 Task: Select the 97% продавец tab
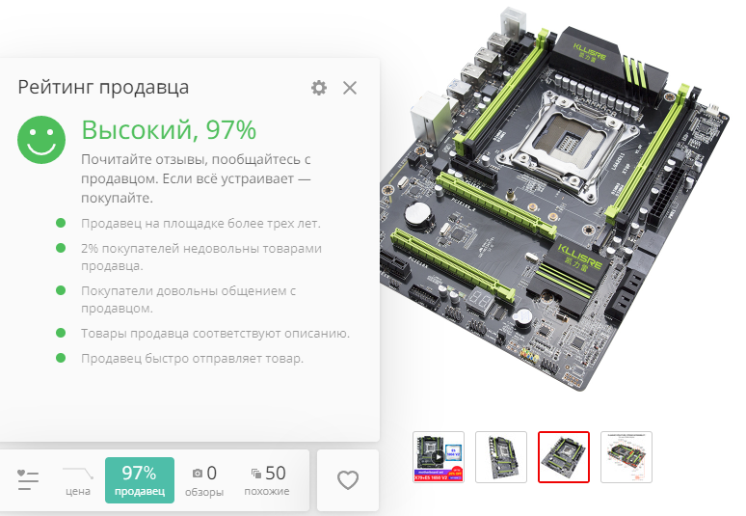[140, 480]
